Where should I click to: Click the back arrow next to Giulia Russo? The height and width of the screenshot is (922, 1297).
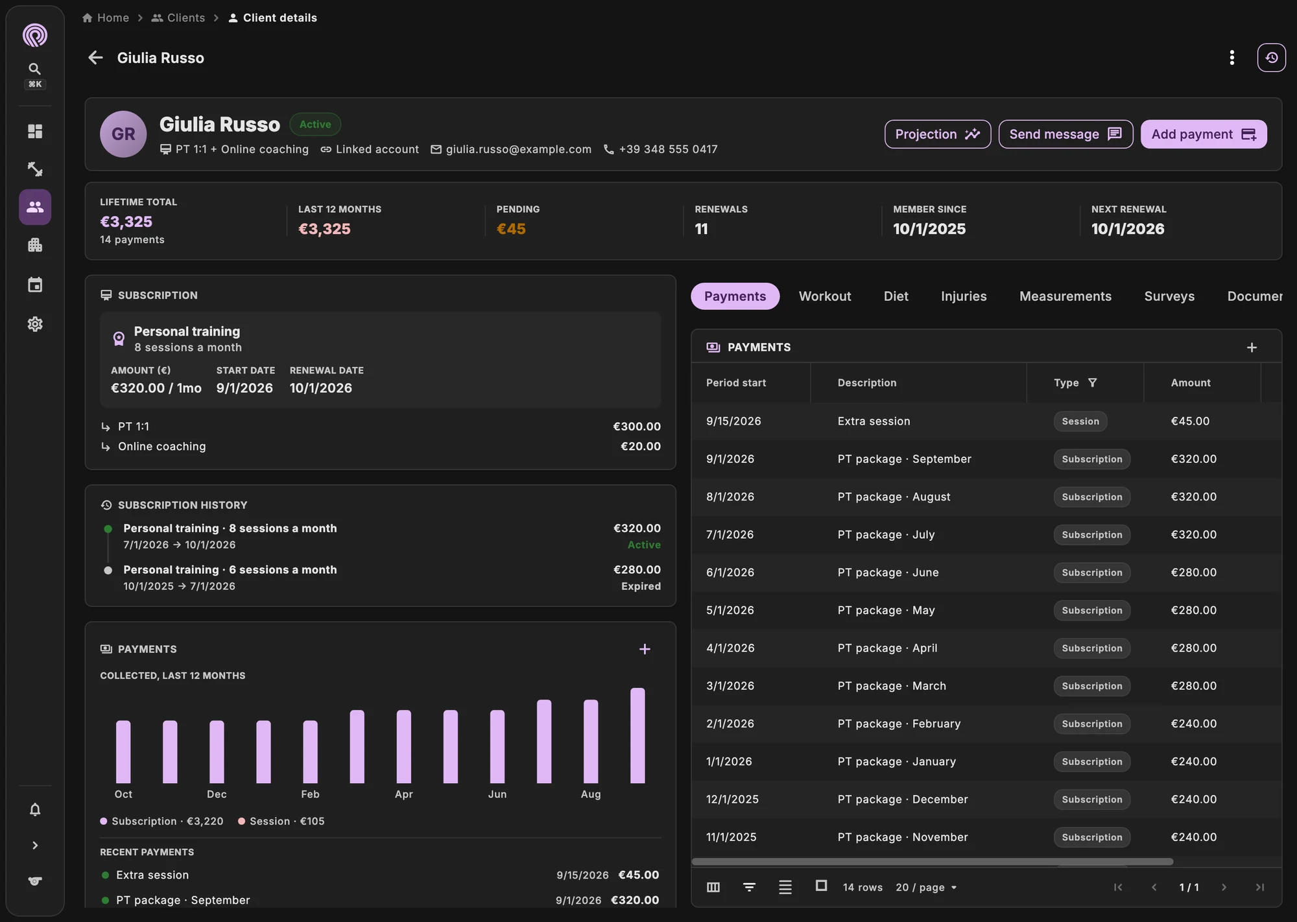point(95,58)
